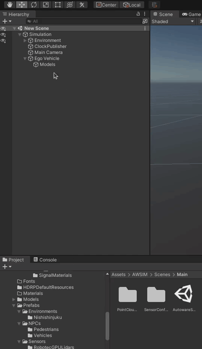Toggle pivot Center handle position

106,5
